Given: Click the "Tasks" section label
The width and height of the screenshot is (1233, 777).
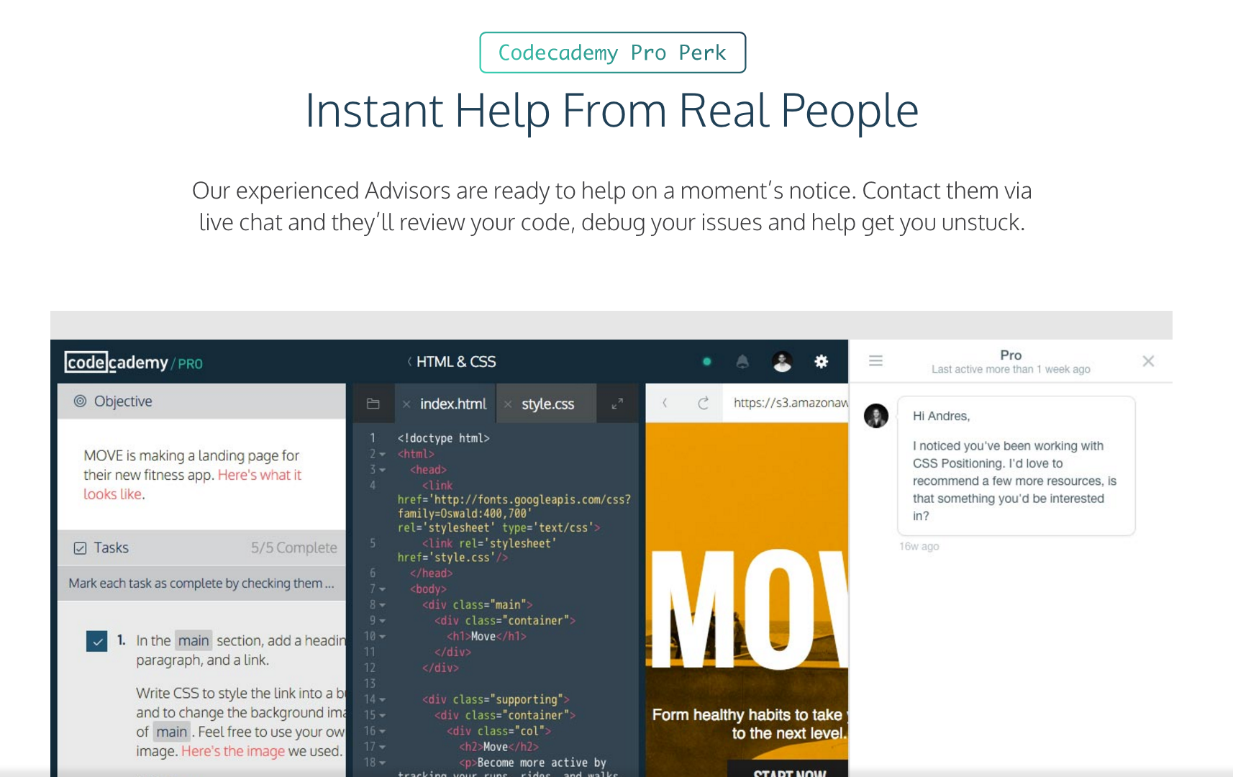Looking at the screenshot, I should (x=112, y=548).
